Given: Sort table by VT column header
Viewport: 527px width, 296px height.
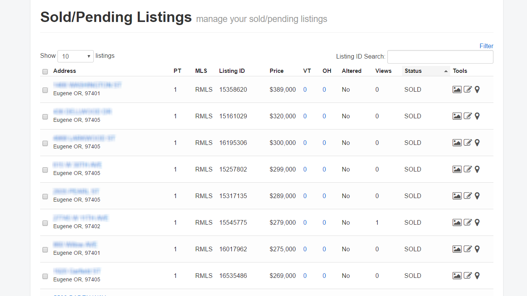Looking at the screenshot, I should (307, 71).
